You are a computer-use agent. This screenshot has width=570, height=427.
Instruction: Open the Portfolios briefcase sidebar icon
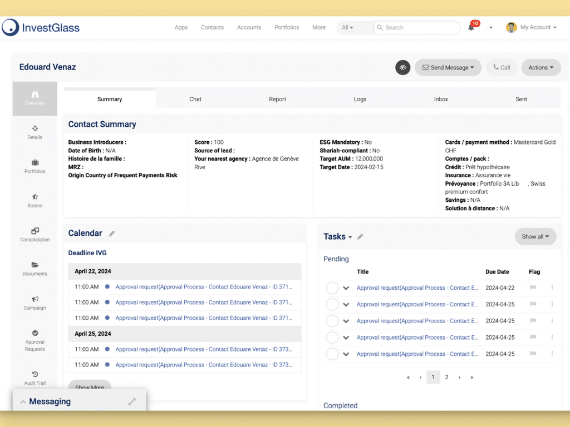click(35, 163)
